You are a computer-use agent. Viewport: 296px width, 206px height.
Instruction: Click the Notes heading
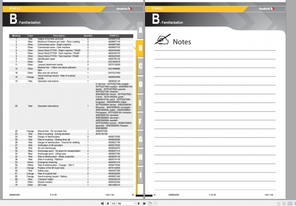point(182,42)
